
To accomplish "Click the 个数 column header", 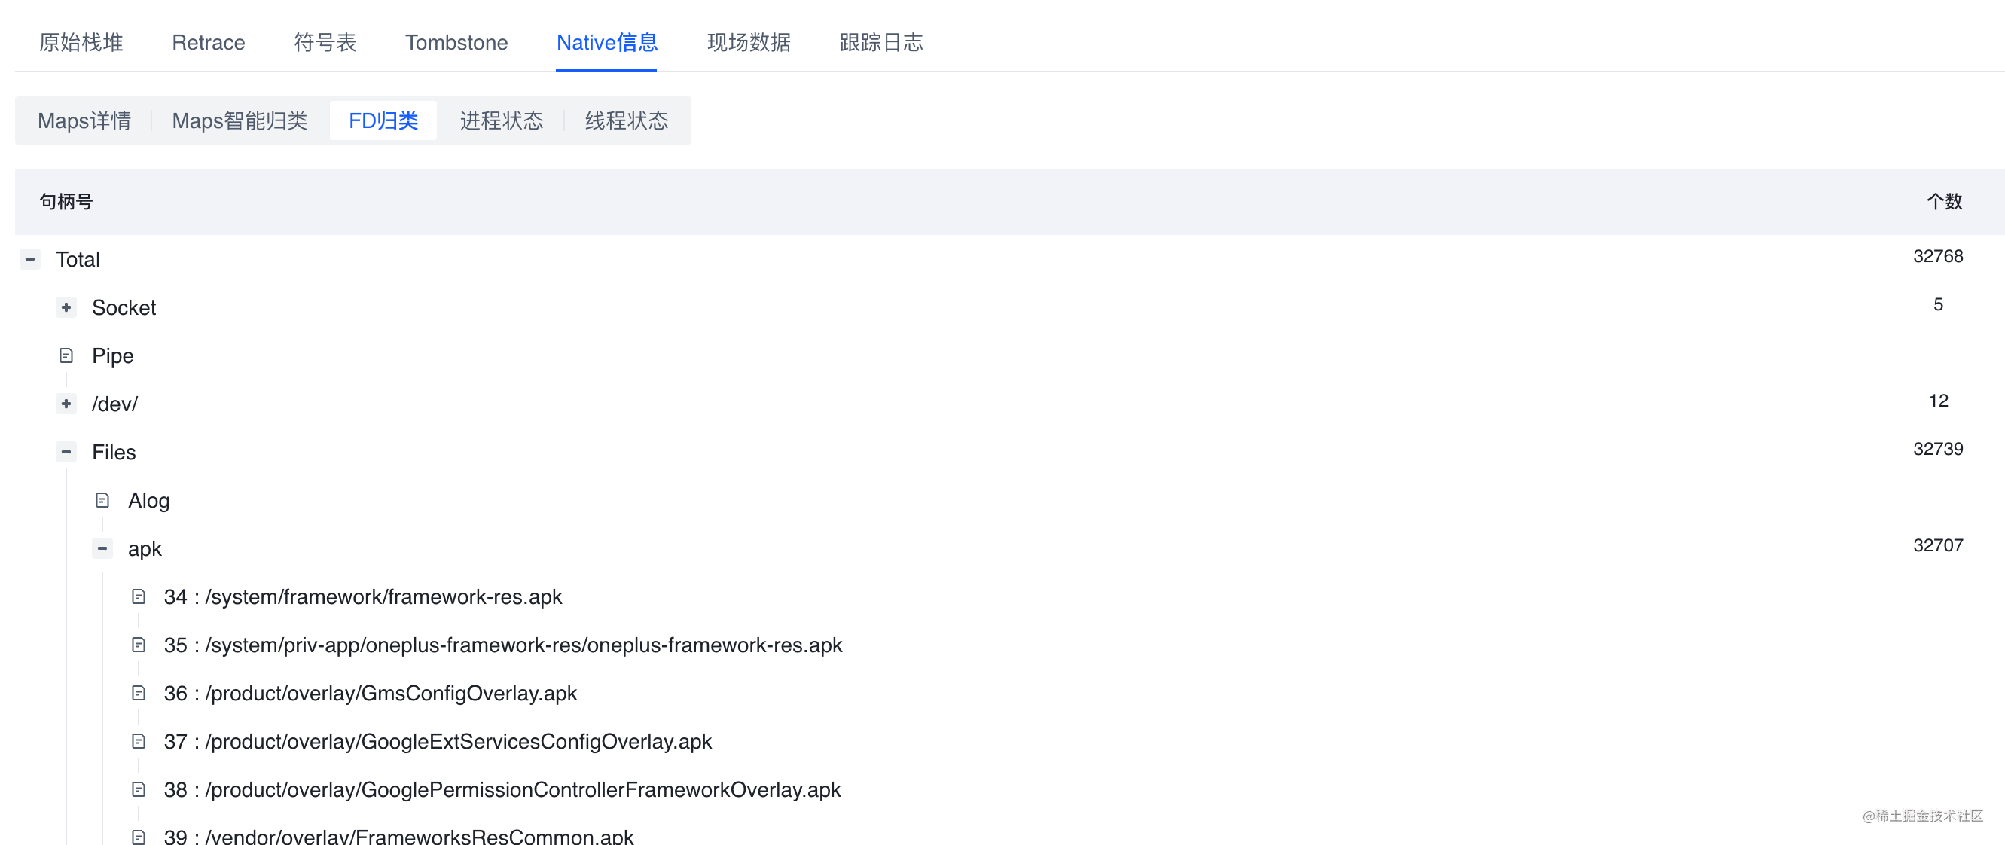I will coord(1944,202).
